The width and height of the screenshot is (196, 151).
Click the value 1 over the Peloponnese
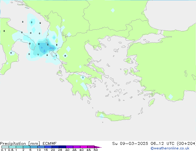[83, 78]
